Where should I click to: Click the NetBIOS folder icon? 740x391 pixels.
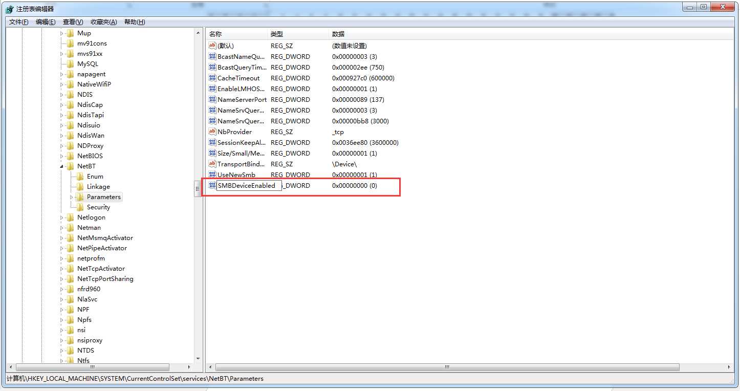pyautogui.click(x=70, y=156)
